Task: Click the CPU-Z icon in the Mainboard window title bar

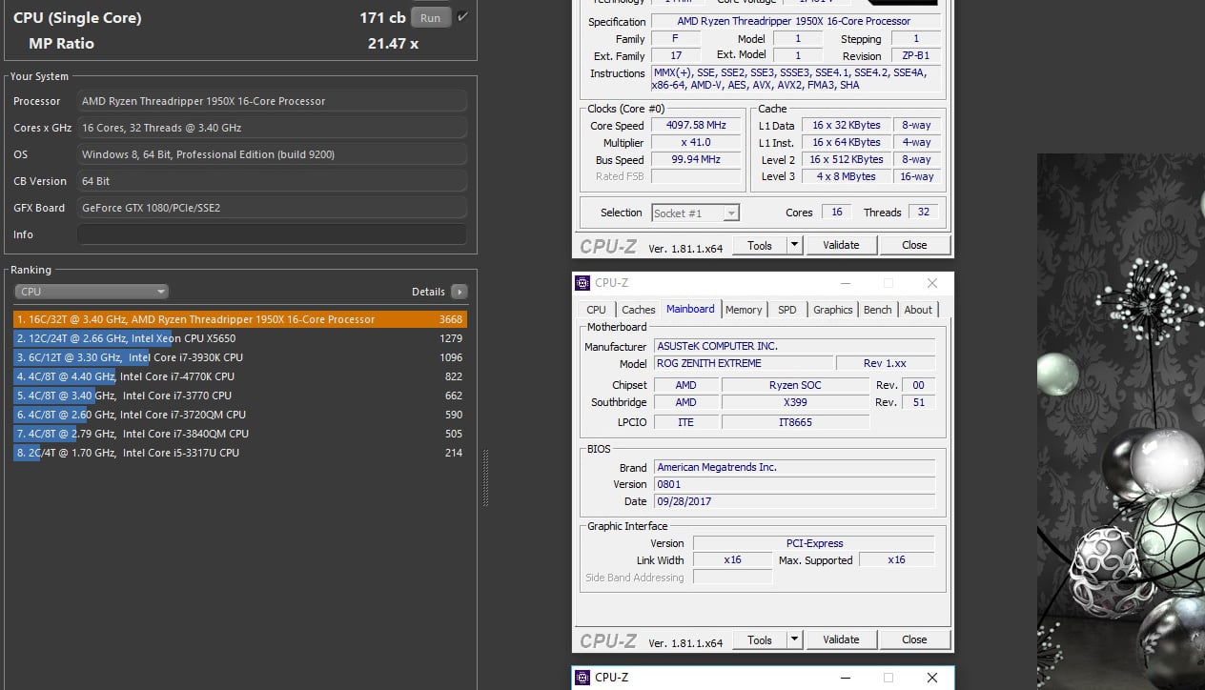Action: (582, 283)
